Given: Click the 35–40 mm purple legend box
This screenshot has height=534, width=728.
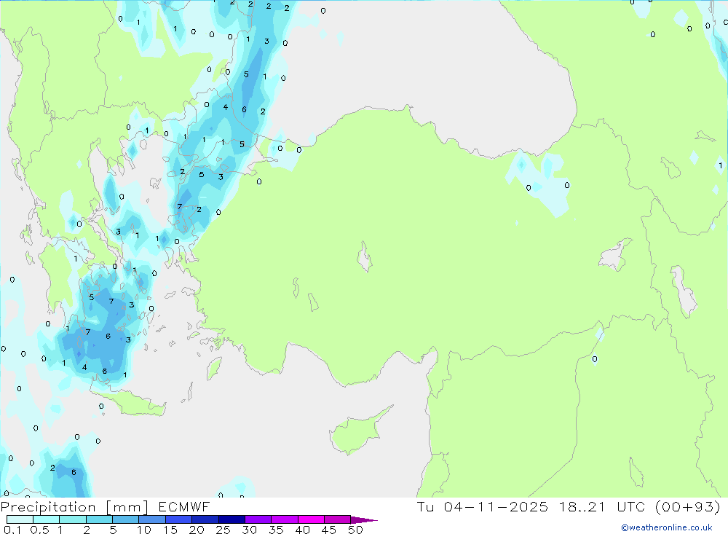Looking at the screenshot, I should click(x=284, y=519).
